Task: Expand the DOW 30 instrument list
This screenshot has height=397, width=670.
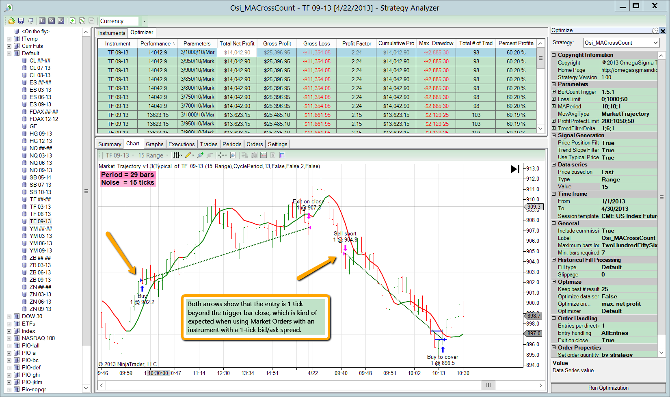Action: (9, 317)
